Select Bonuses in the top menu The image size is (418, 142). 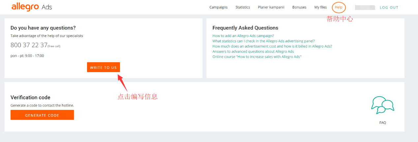point(299,7)
